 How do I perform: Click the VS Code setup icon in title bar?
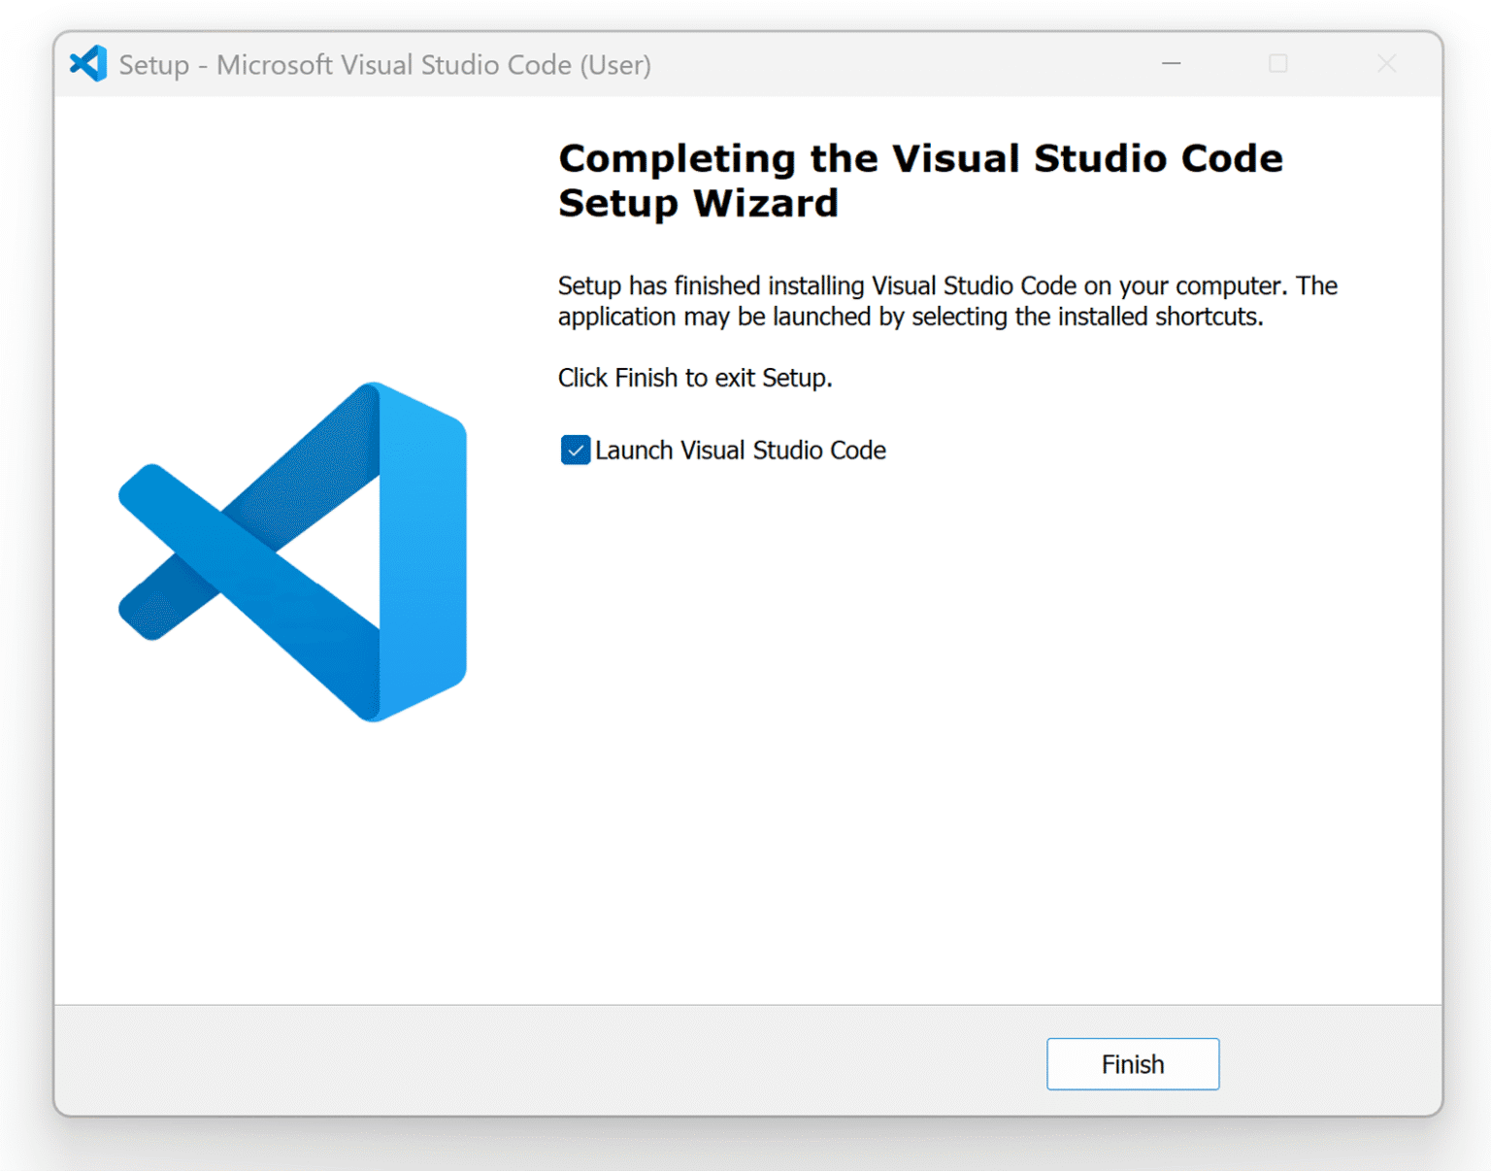(x=87, y=62)
